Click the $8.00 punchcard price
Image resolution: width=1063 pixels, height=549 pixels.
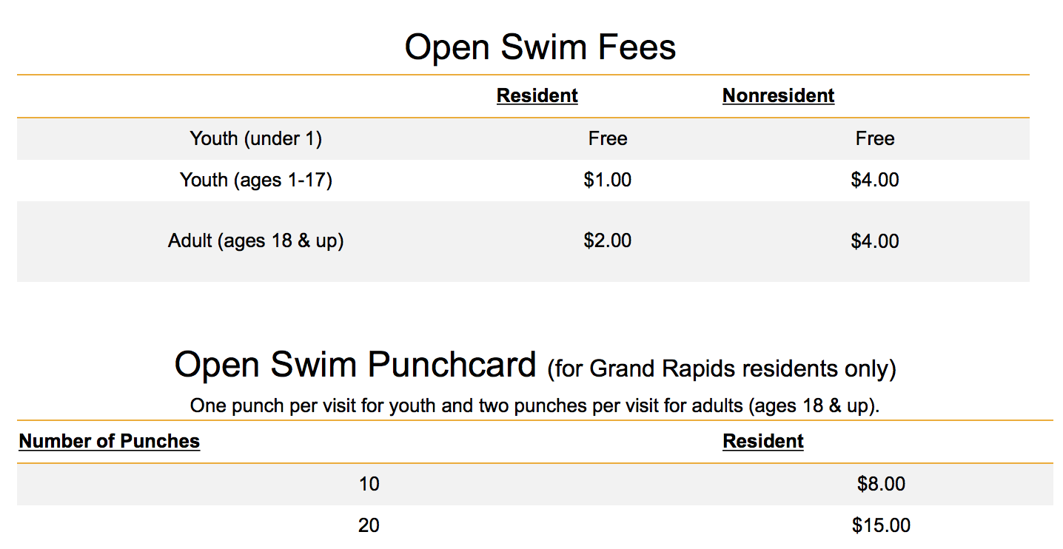[x=881, y=484]
